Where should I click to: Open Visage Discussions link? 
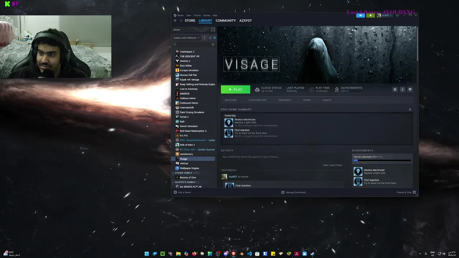tap(285, 100)
